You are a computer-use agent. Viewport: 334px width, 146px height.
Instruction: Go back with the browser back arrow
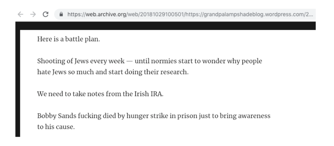click(20, 14)
